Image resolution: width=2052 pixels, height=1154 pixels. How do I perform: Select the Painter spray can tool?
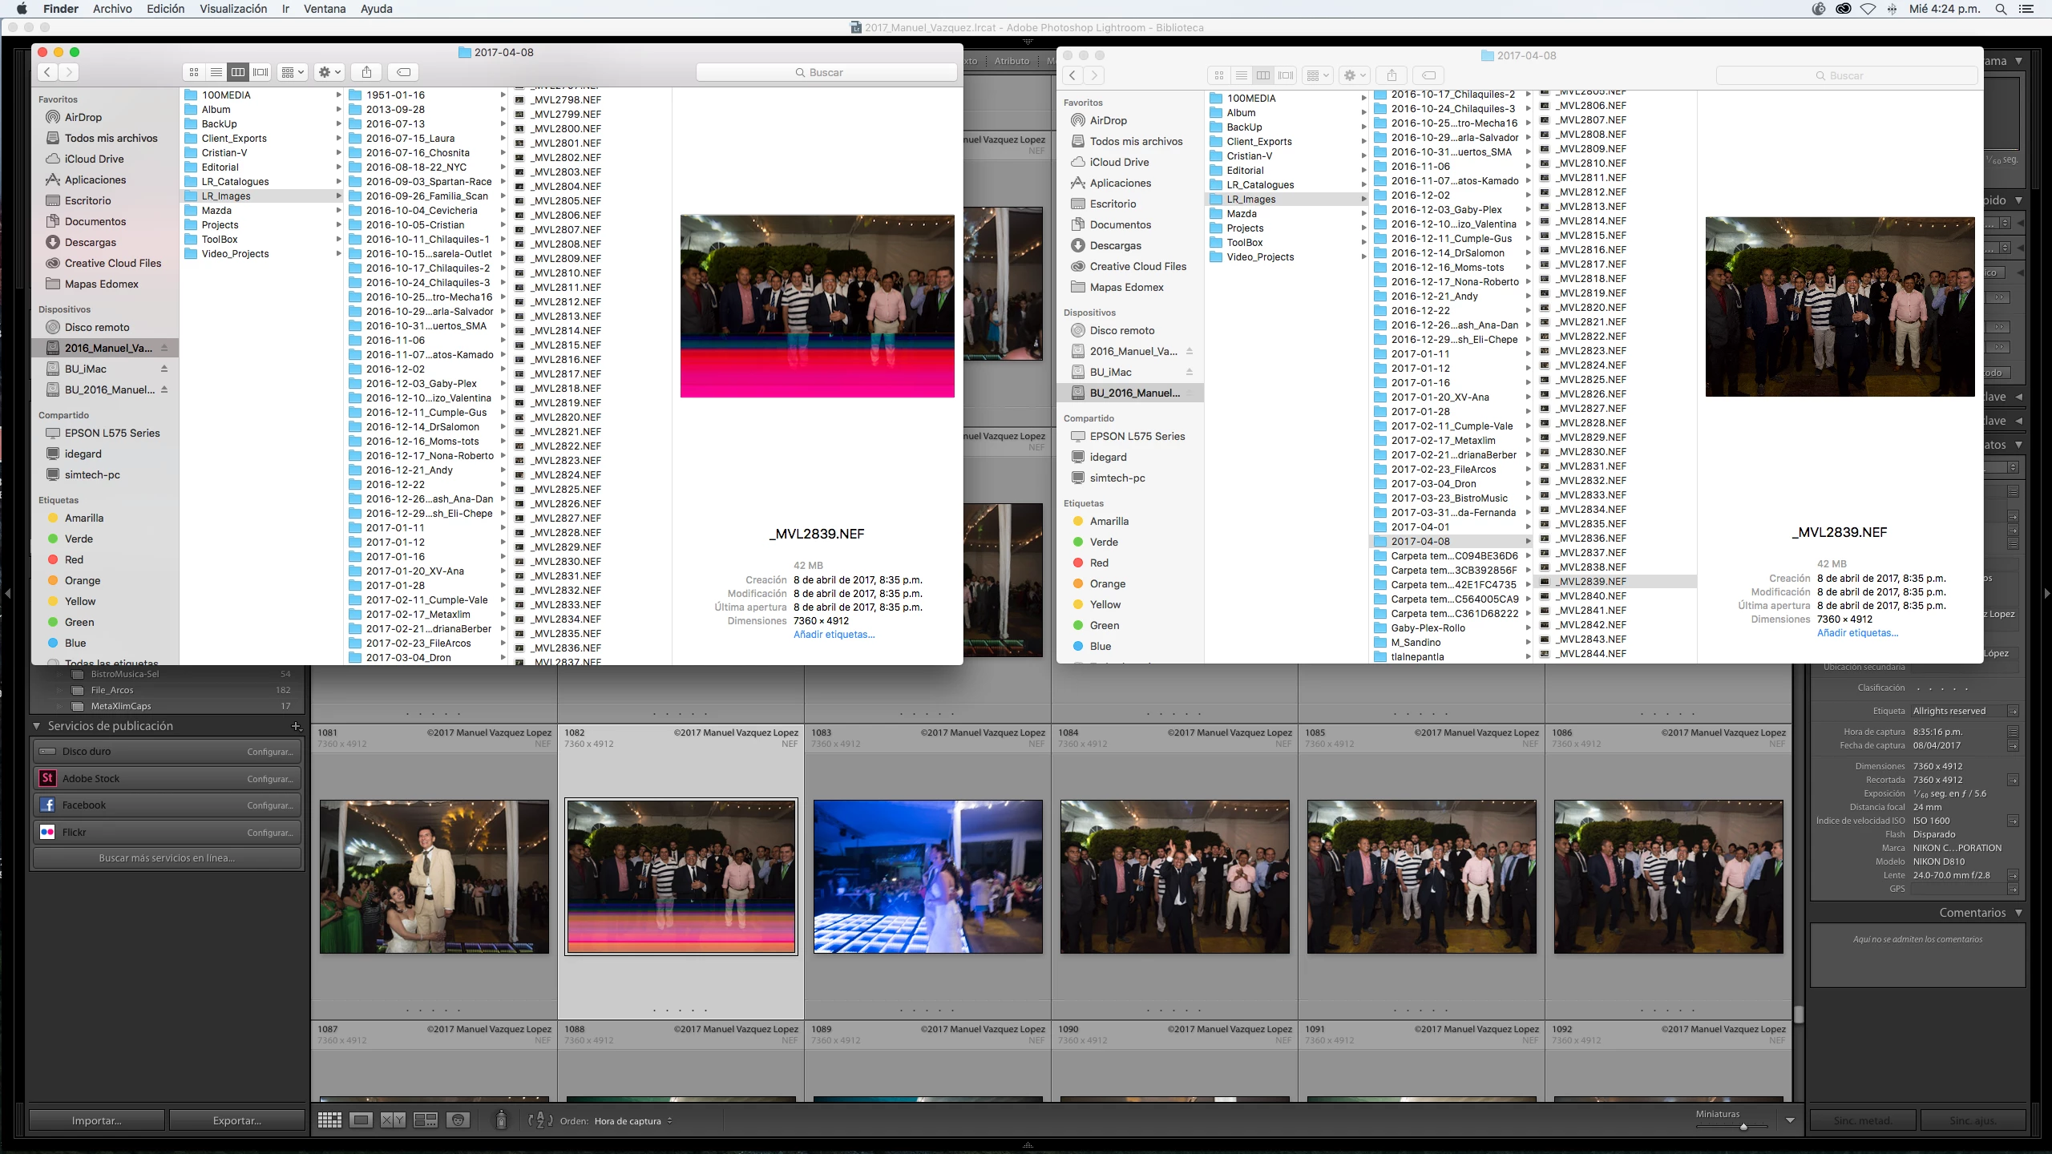(x=501, y=1120)
